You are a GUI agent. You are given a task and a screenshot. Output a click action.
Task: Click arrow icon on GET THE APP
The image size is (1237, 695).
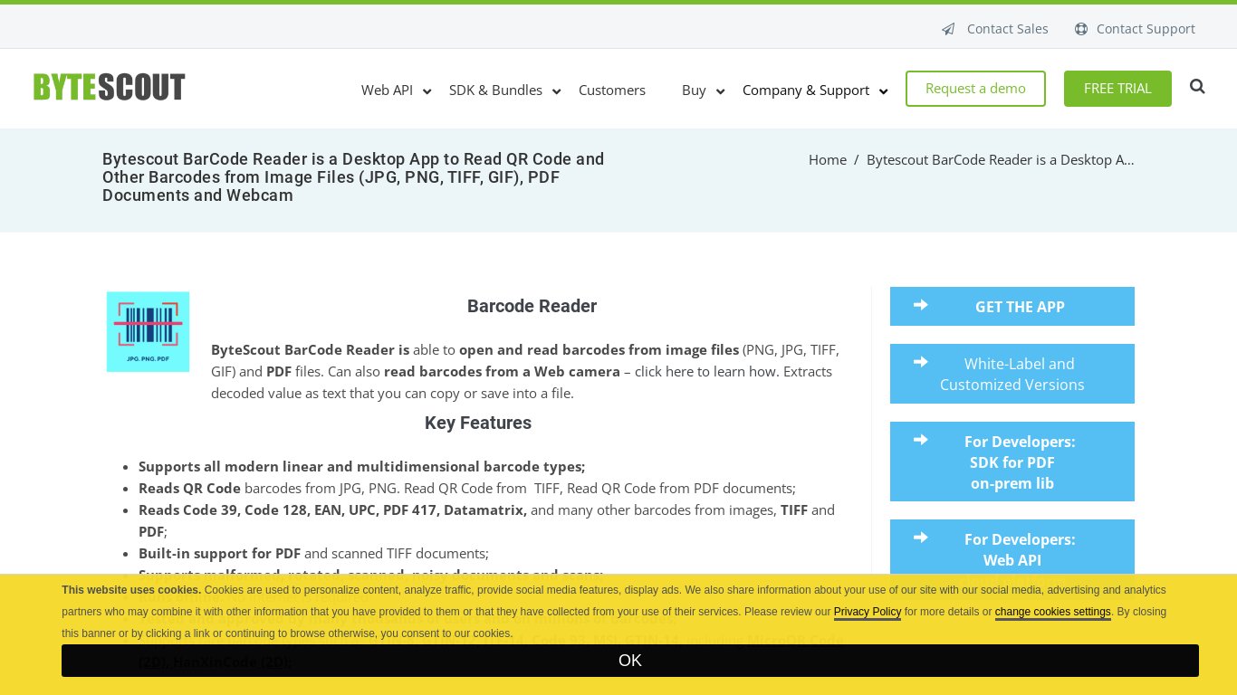click(x=921, y=305)
